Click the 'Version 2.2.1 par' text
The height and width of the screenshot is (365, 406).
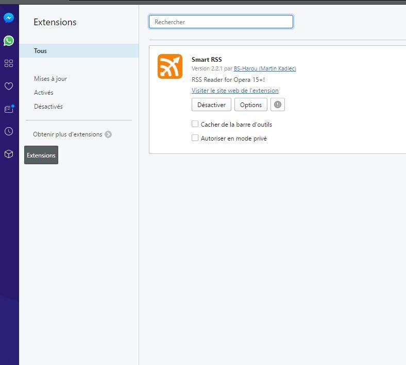[x=212, y=68]
